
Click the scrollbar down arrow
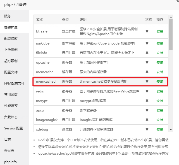click(x=171, y=130)
